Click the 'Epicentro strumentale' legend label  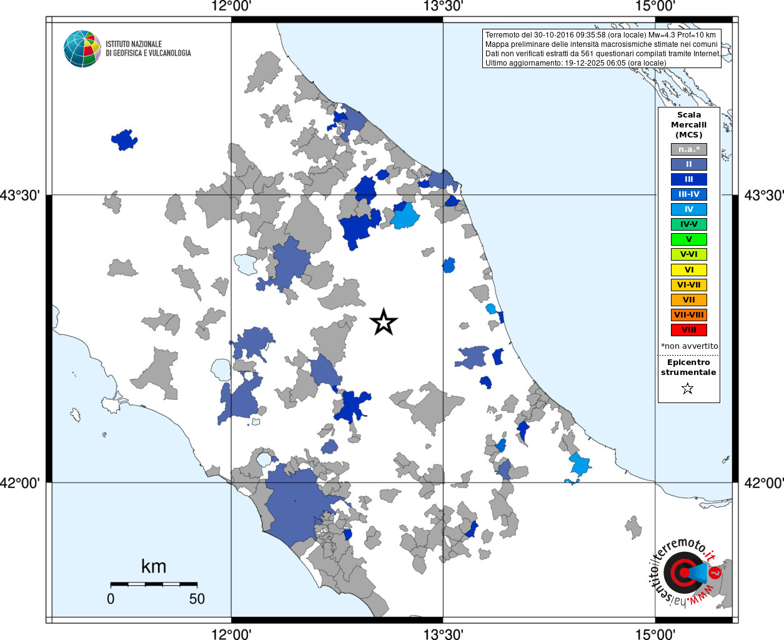click(x=688, y=367)
